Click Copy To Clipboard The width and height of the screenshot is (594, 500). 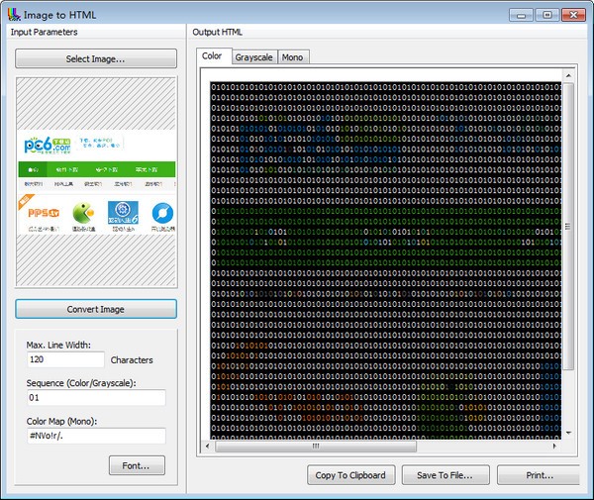coord(351,475)
